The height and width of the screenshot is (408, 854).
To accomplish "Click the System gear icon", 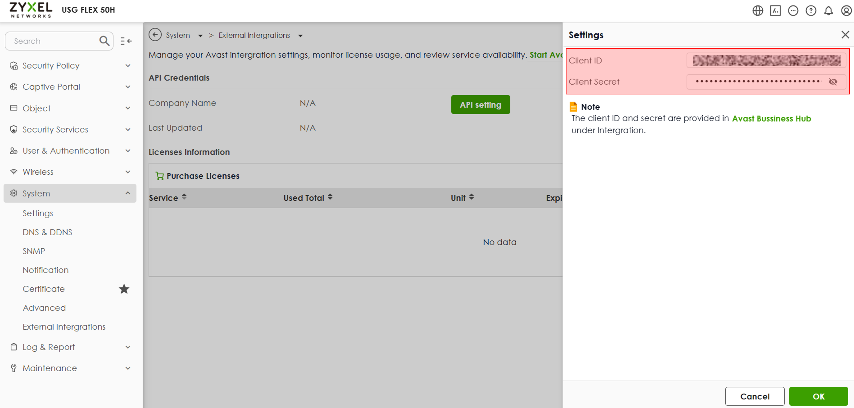I will point(14,193).
